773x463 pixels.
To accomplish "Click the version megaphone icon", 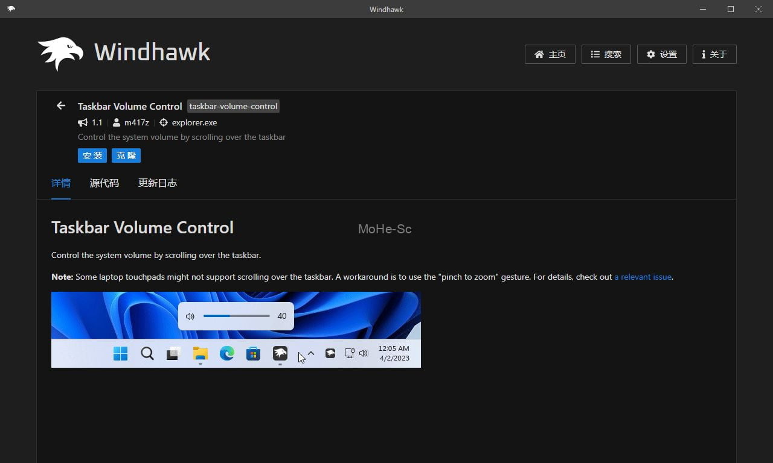I will point(83,122).
